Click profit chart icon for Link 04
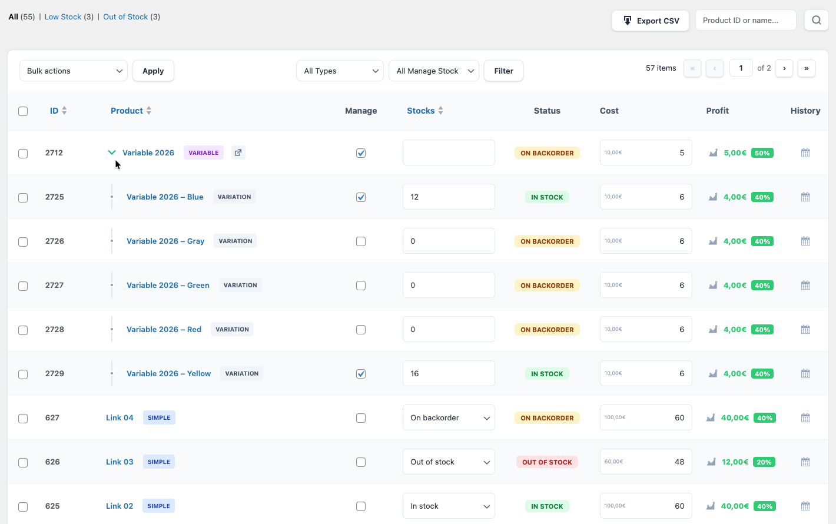 click(711, 418)
